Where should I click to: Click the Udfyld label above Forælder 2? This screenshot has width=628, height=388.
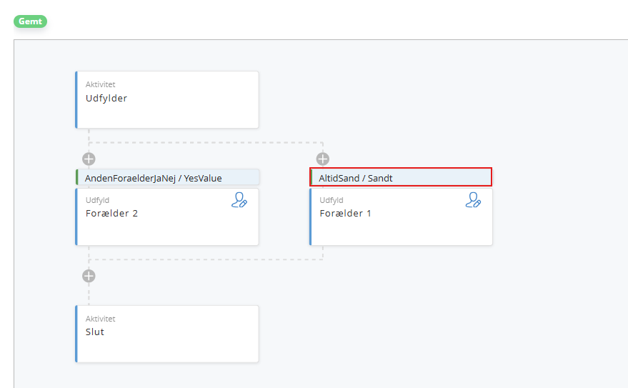(97, 200)
